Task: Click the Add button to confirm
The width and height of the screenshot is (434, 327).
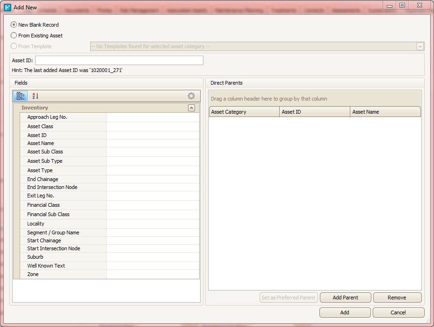Action: pos(345,312)
